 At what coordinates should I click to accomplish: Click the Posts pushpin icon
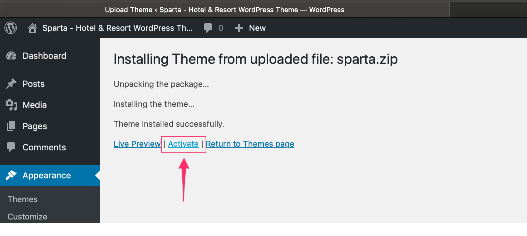pos(11,84)
